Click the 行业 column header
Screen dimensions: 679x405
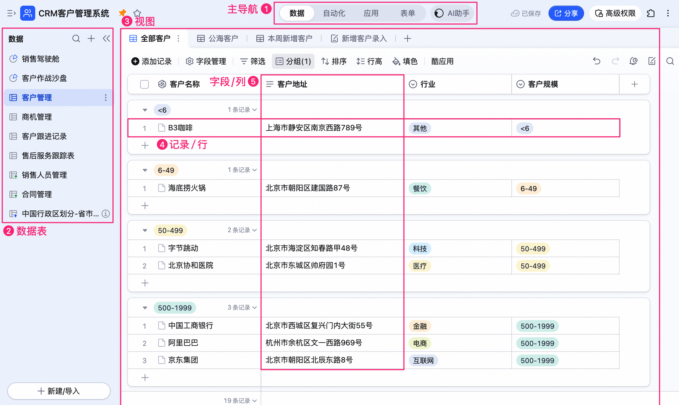tap(458, 84)
